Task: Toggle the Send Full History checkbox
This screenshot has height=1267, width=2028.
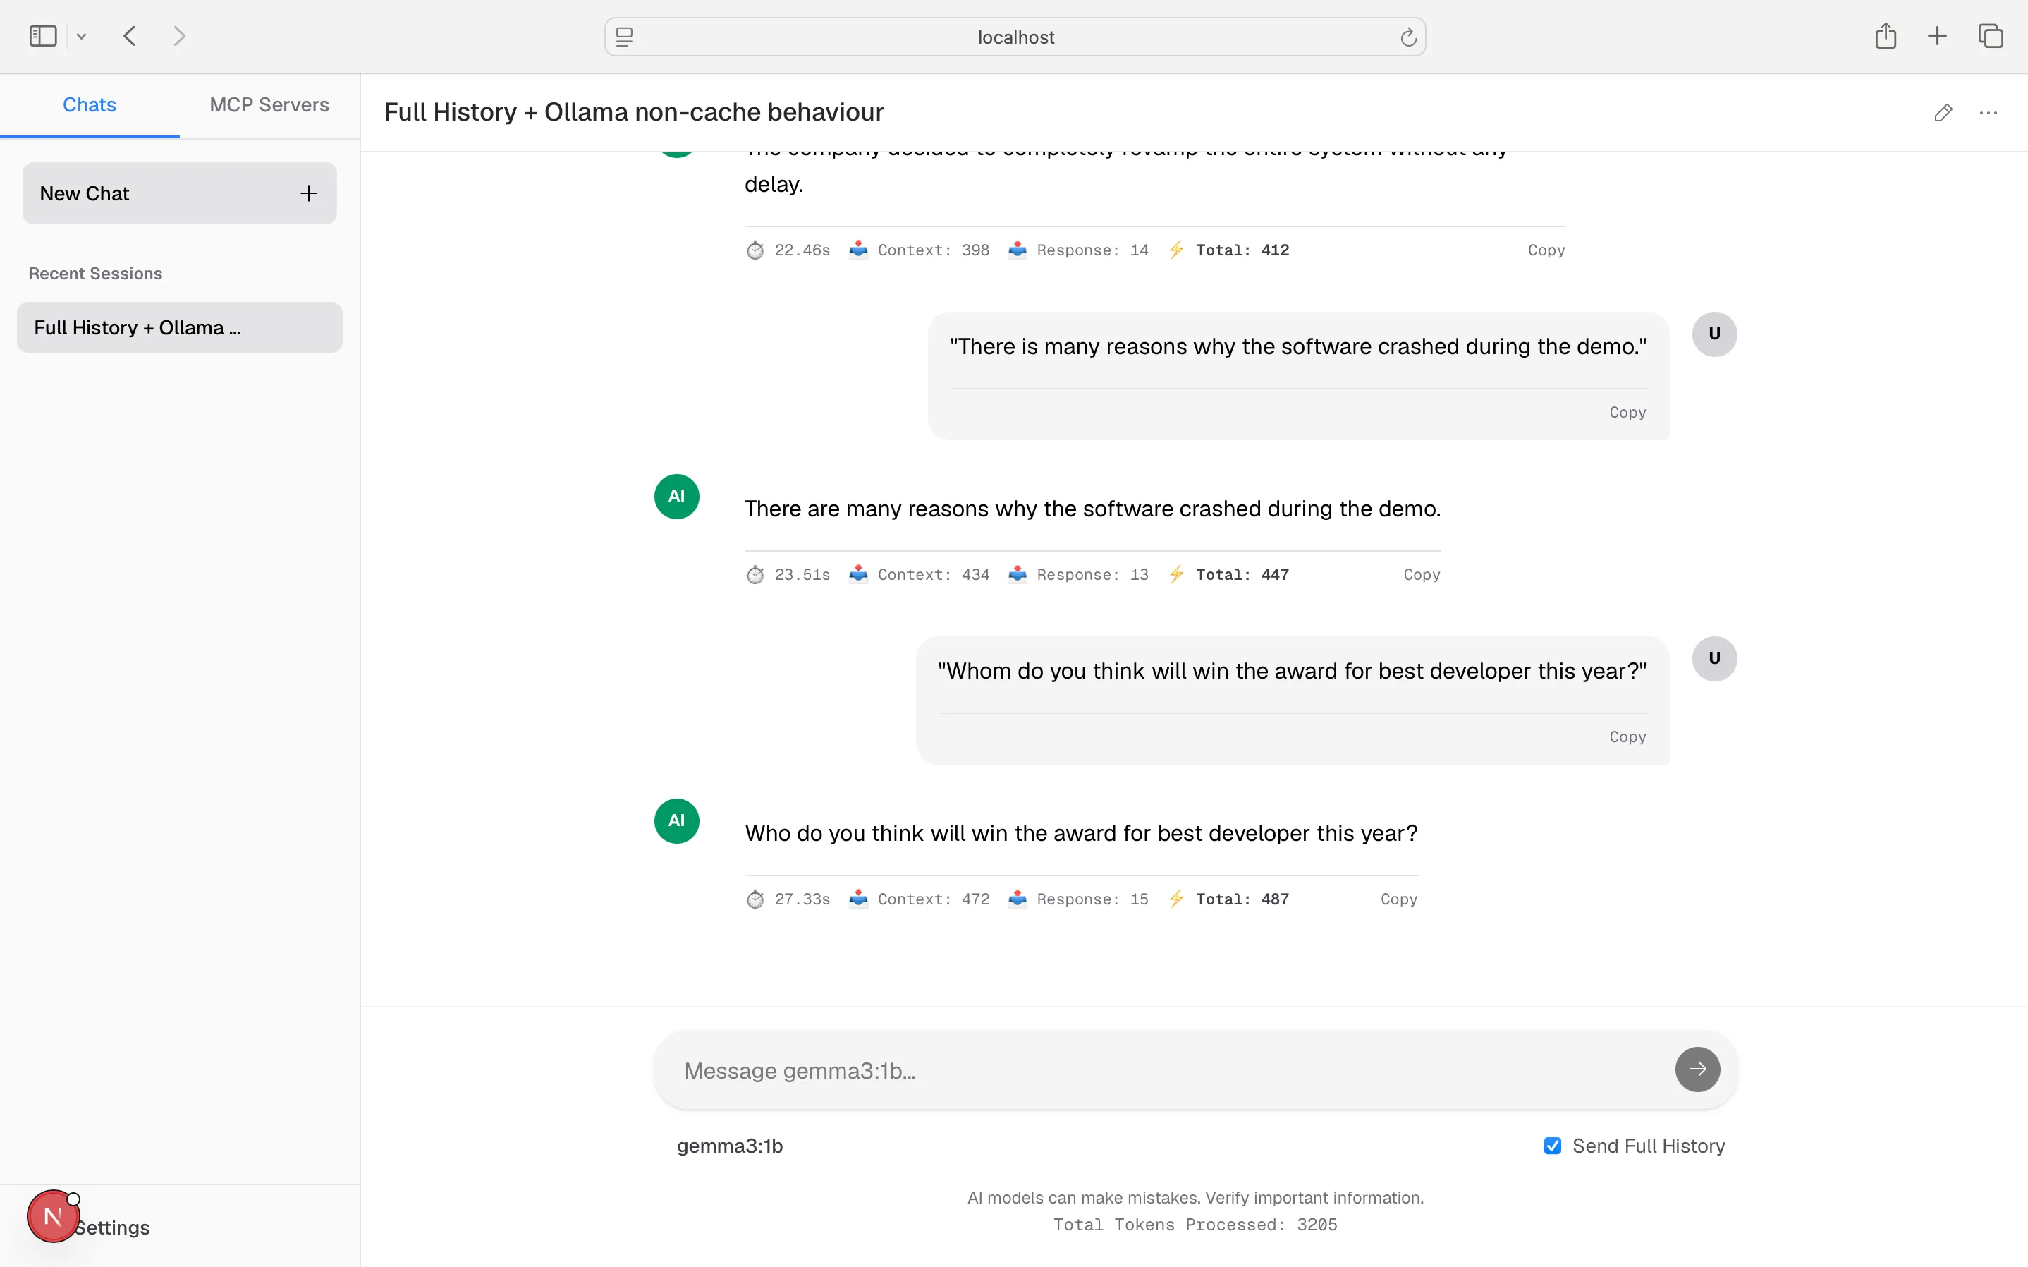Action: click(x=1553, y=1146)
